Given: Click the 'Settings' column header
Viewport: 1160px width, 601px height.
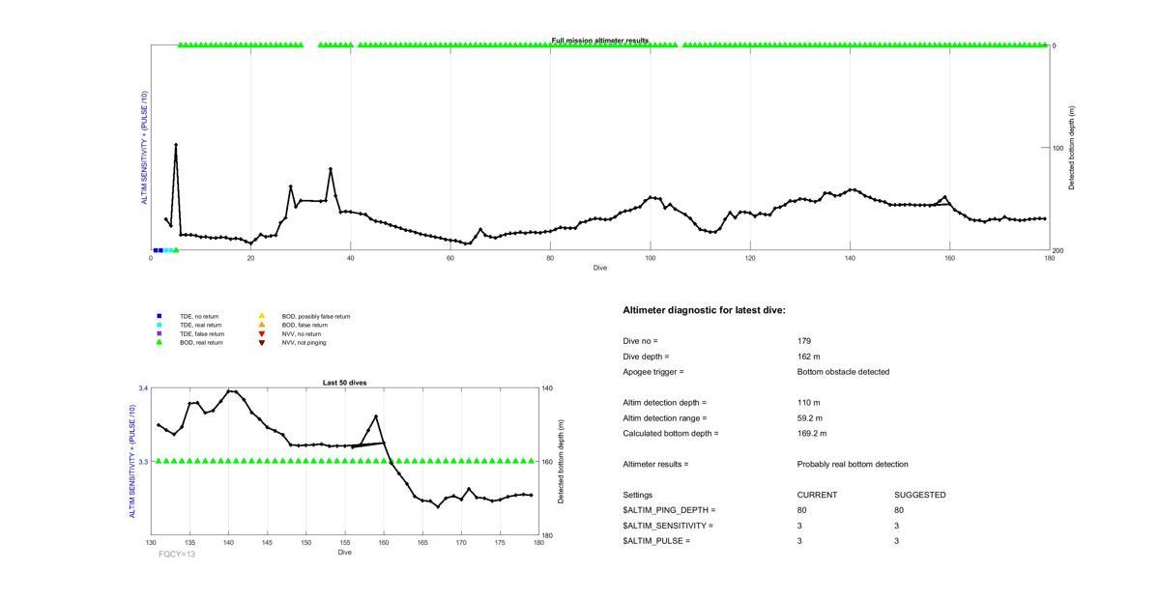Looking at the screenshot, I should point(638,495).
